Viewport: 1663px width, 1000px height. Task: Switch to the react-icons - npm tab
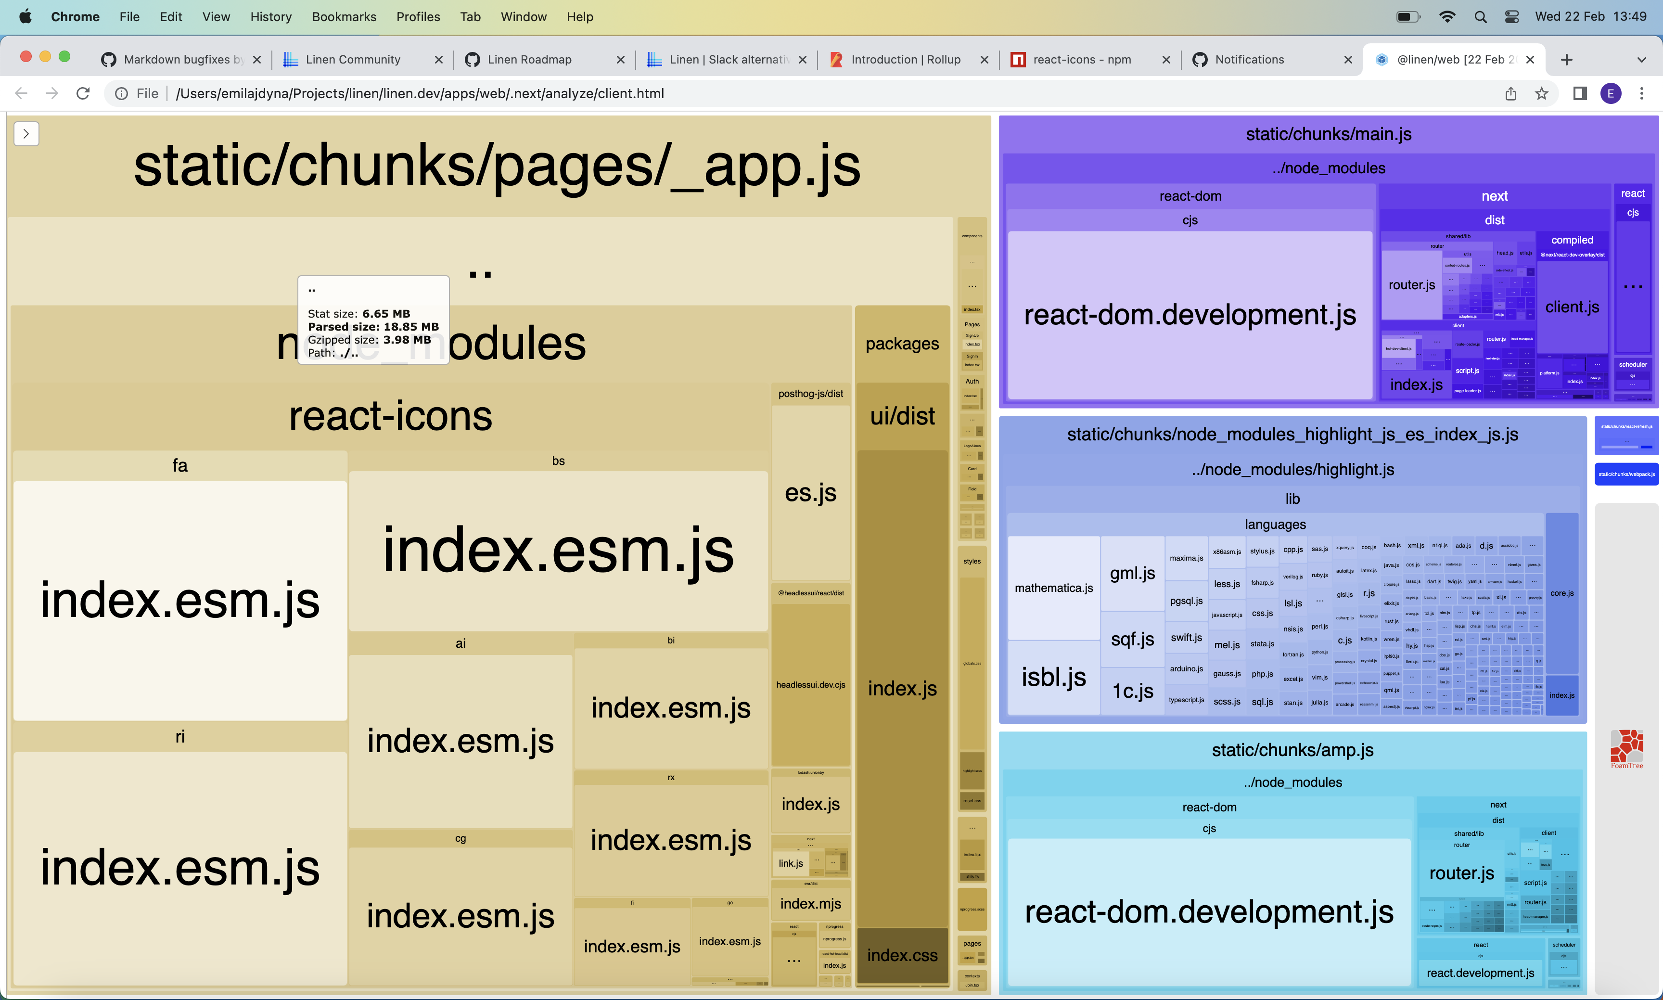(1082, 59)
